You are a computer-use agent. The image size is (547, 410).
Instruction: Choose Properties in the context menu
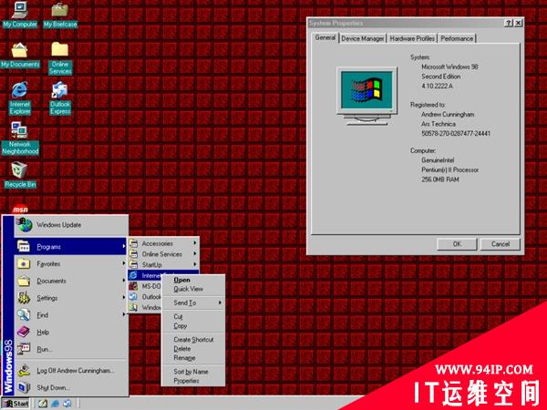click(193, 381)
